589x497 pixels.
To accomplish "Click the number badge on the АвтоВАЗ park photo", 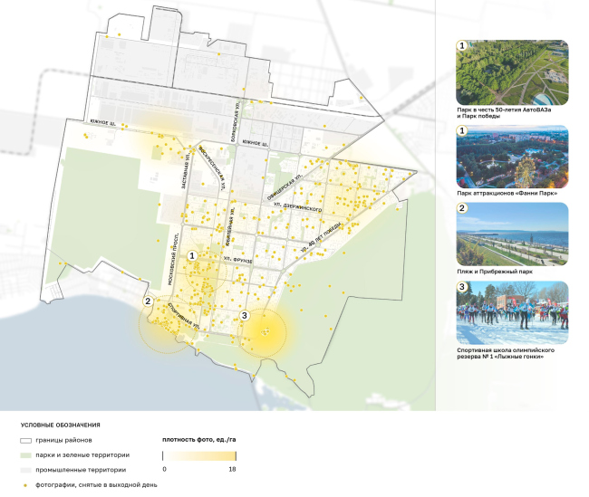I will (462, 45).
